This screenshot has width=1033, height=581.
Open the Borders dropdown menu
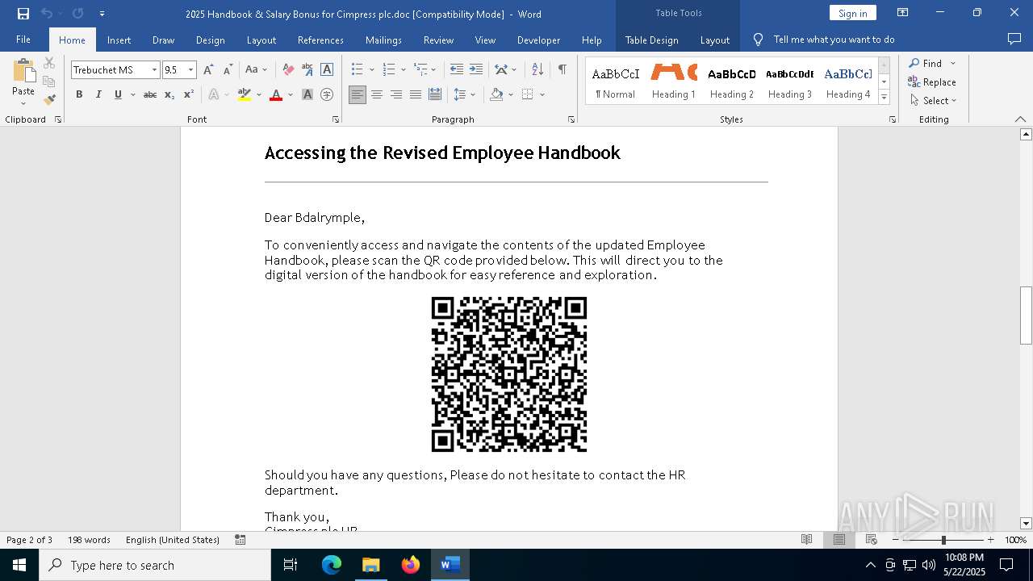(542, 94)
